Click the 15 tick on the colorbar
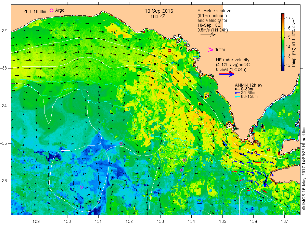 pos(288,37)
